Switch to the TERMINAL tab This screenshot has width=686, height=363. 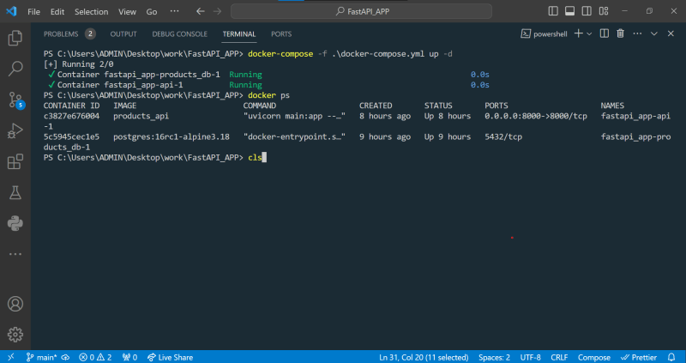click(x=239, y=33)
